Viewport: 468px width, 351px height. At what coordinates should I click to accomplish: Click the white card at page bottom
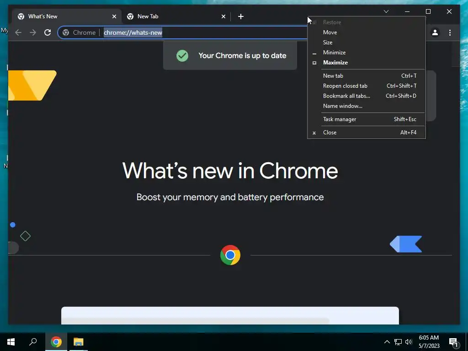point(230,315)
